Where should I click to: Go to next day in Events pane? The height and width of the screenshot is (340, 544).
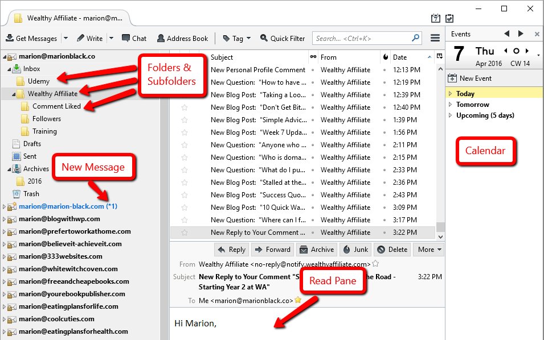(x=527, y=51)
